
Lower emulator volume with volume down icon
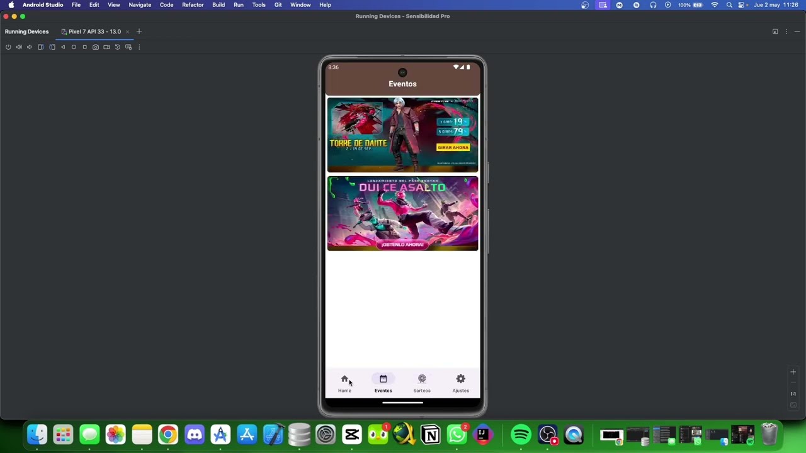click(x=30, y=47)
